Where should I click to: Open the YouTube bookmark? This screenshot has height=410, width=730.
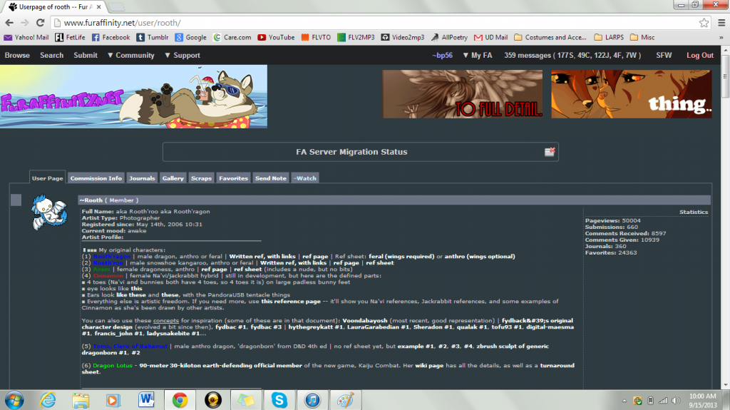(x=276, y=37)
